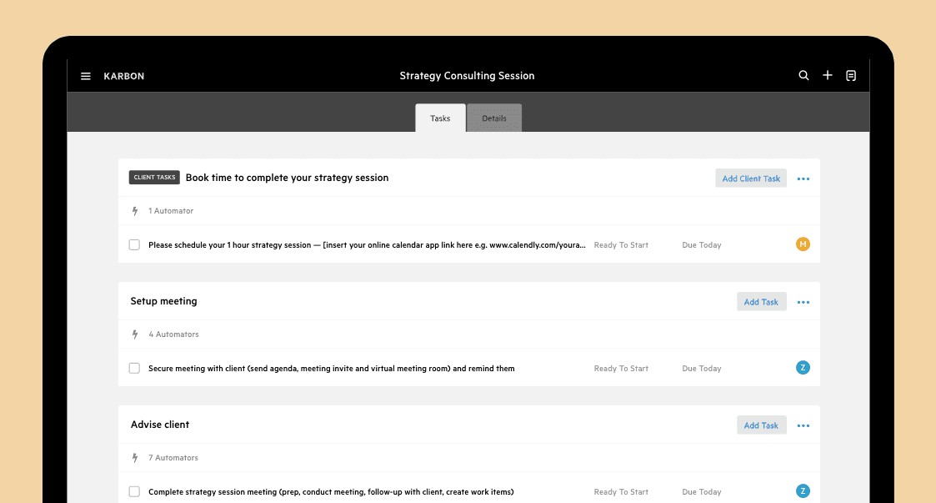Expand the Advise client options ellipsis

tap(803, 426)
